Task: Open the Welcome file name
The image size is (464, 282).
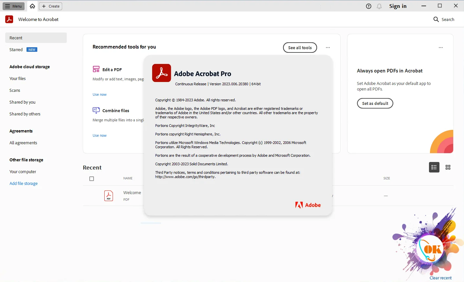Action: point(132,192)
